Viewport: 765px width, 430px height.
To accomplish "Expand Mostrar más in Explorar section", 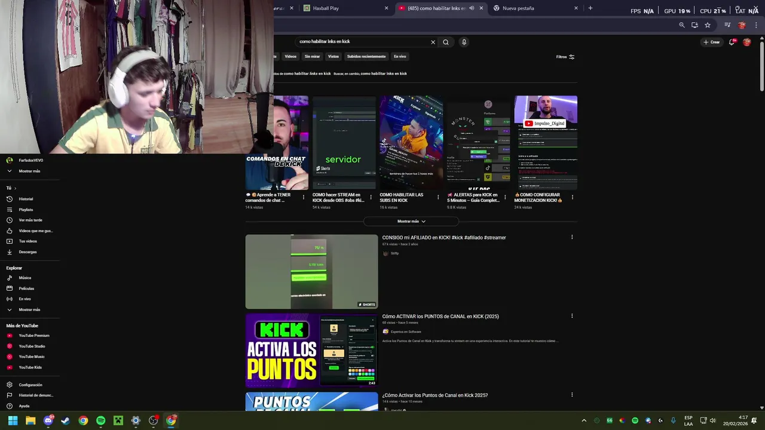I will click(x=29, y=309).
